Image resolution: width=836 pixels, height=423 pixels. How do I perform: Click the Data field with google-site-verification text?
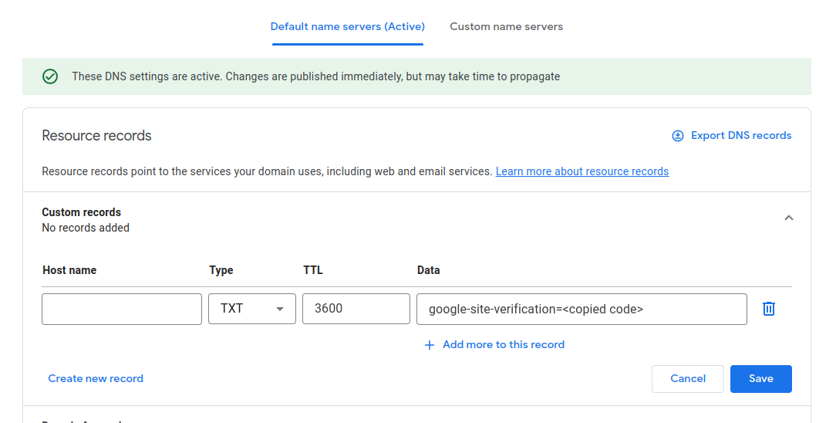tap(581, 309)
